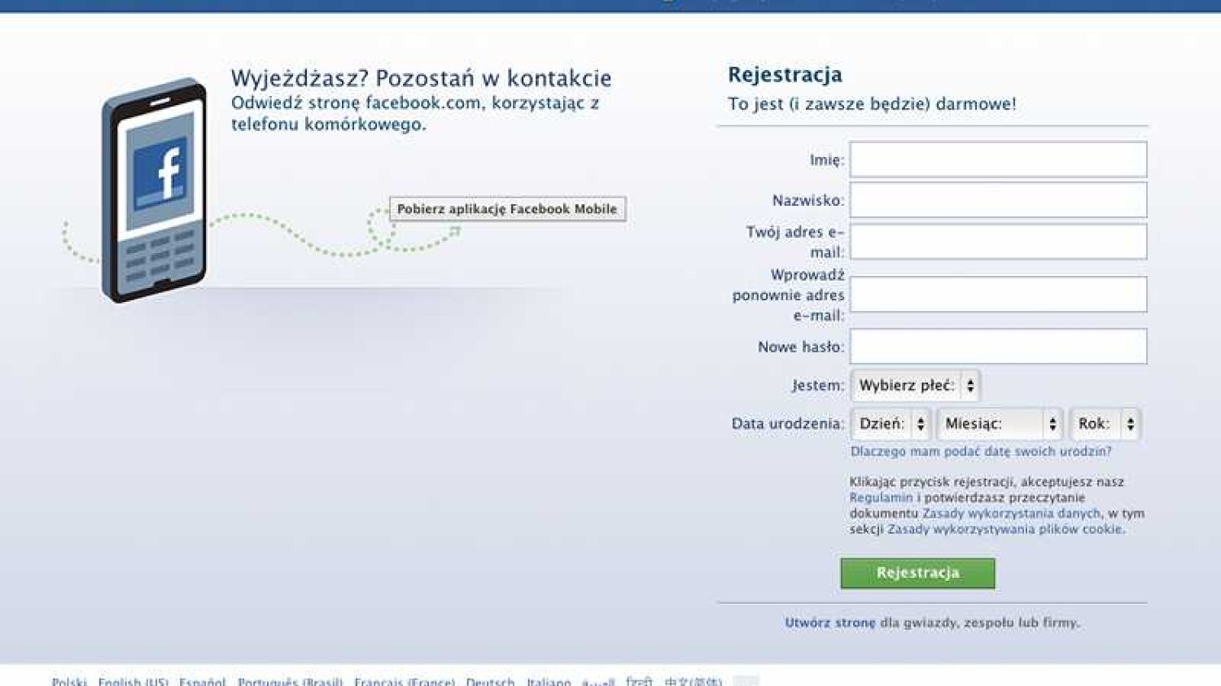Open the Wybierz płeć dropdown

click(915, 385)
